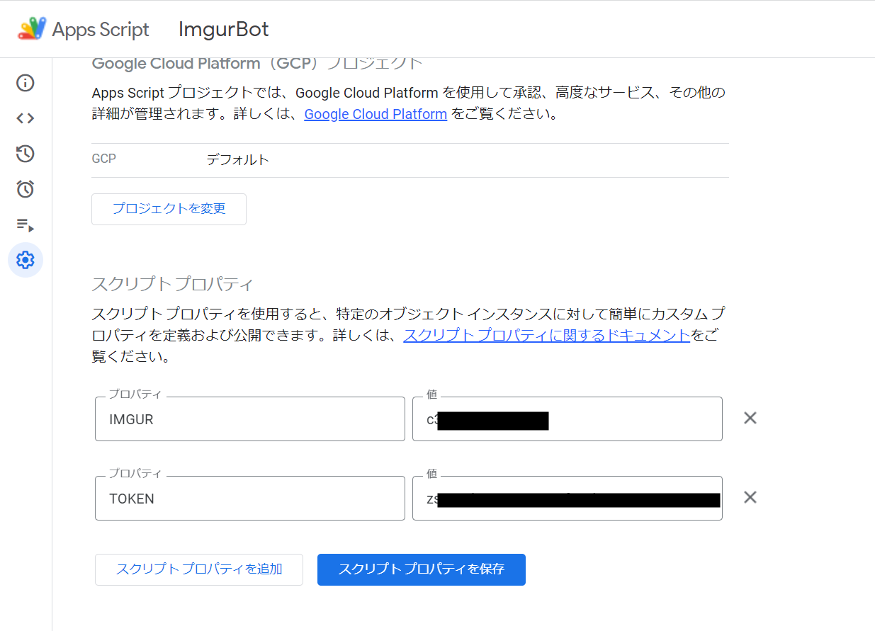Remove the IMGUR property row
Viewport: 875px width, 631px height.
tap(750, 418)
